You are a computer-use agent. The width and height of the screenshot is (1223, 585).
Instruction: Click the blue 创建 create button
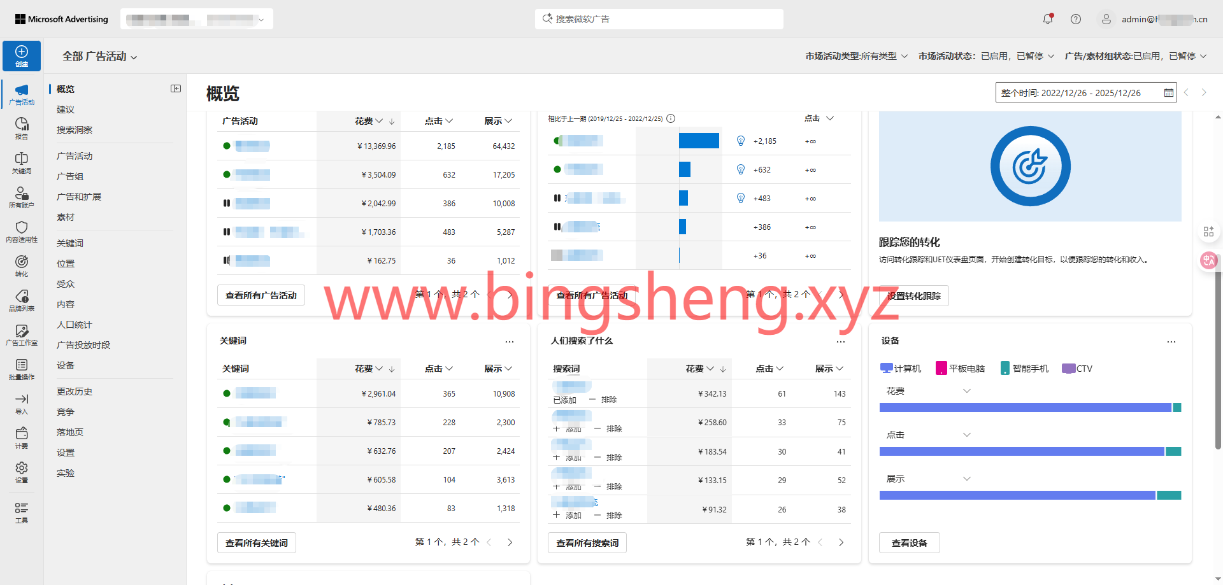[x=22, y=55]
